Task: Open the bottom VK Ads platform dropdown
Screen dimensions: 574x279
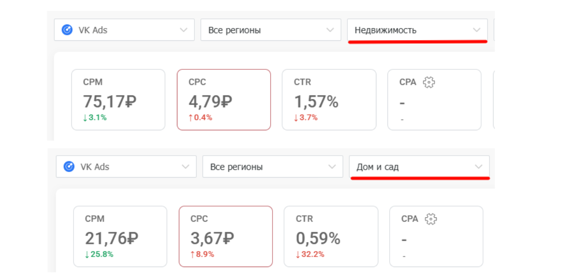Action: [126, 167]
